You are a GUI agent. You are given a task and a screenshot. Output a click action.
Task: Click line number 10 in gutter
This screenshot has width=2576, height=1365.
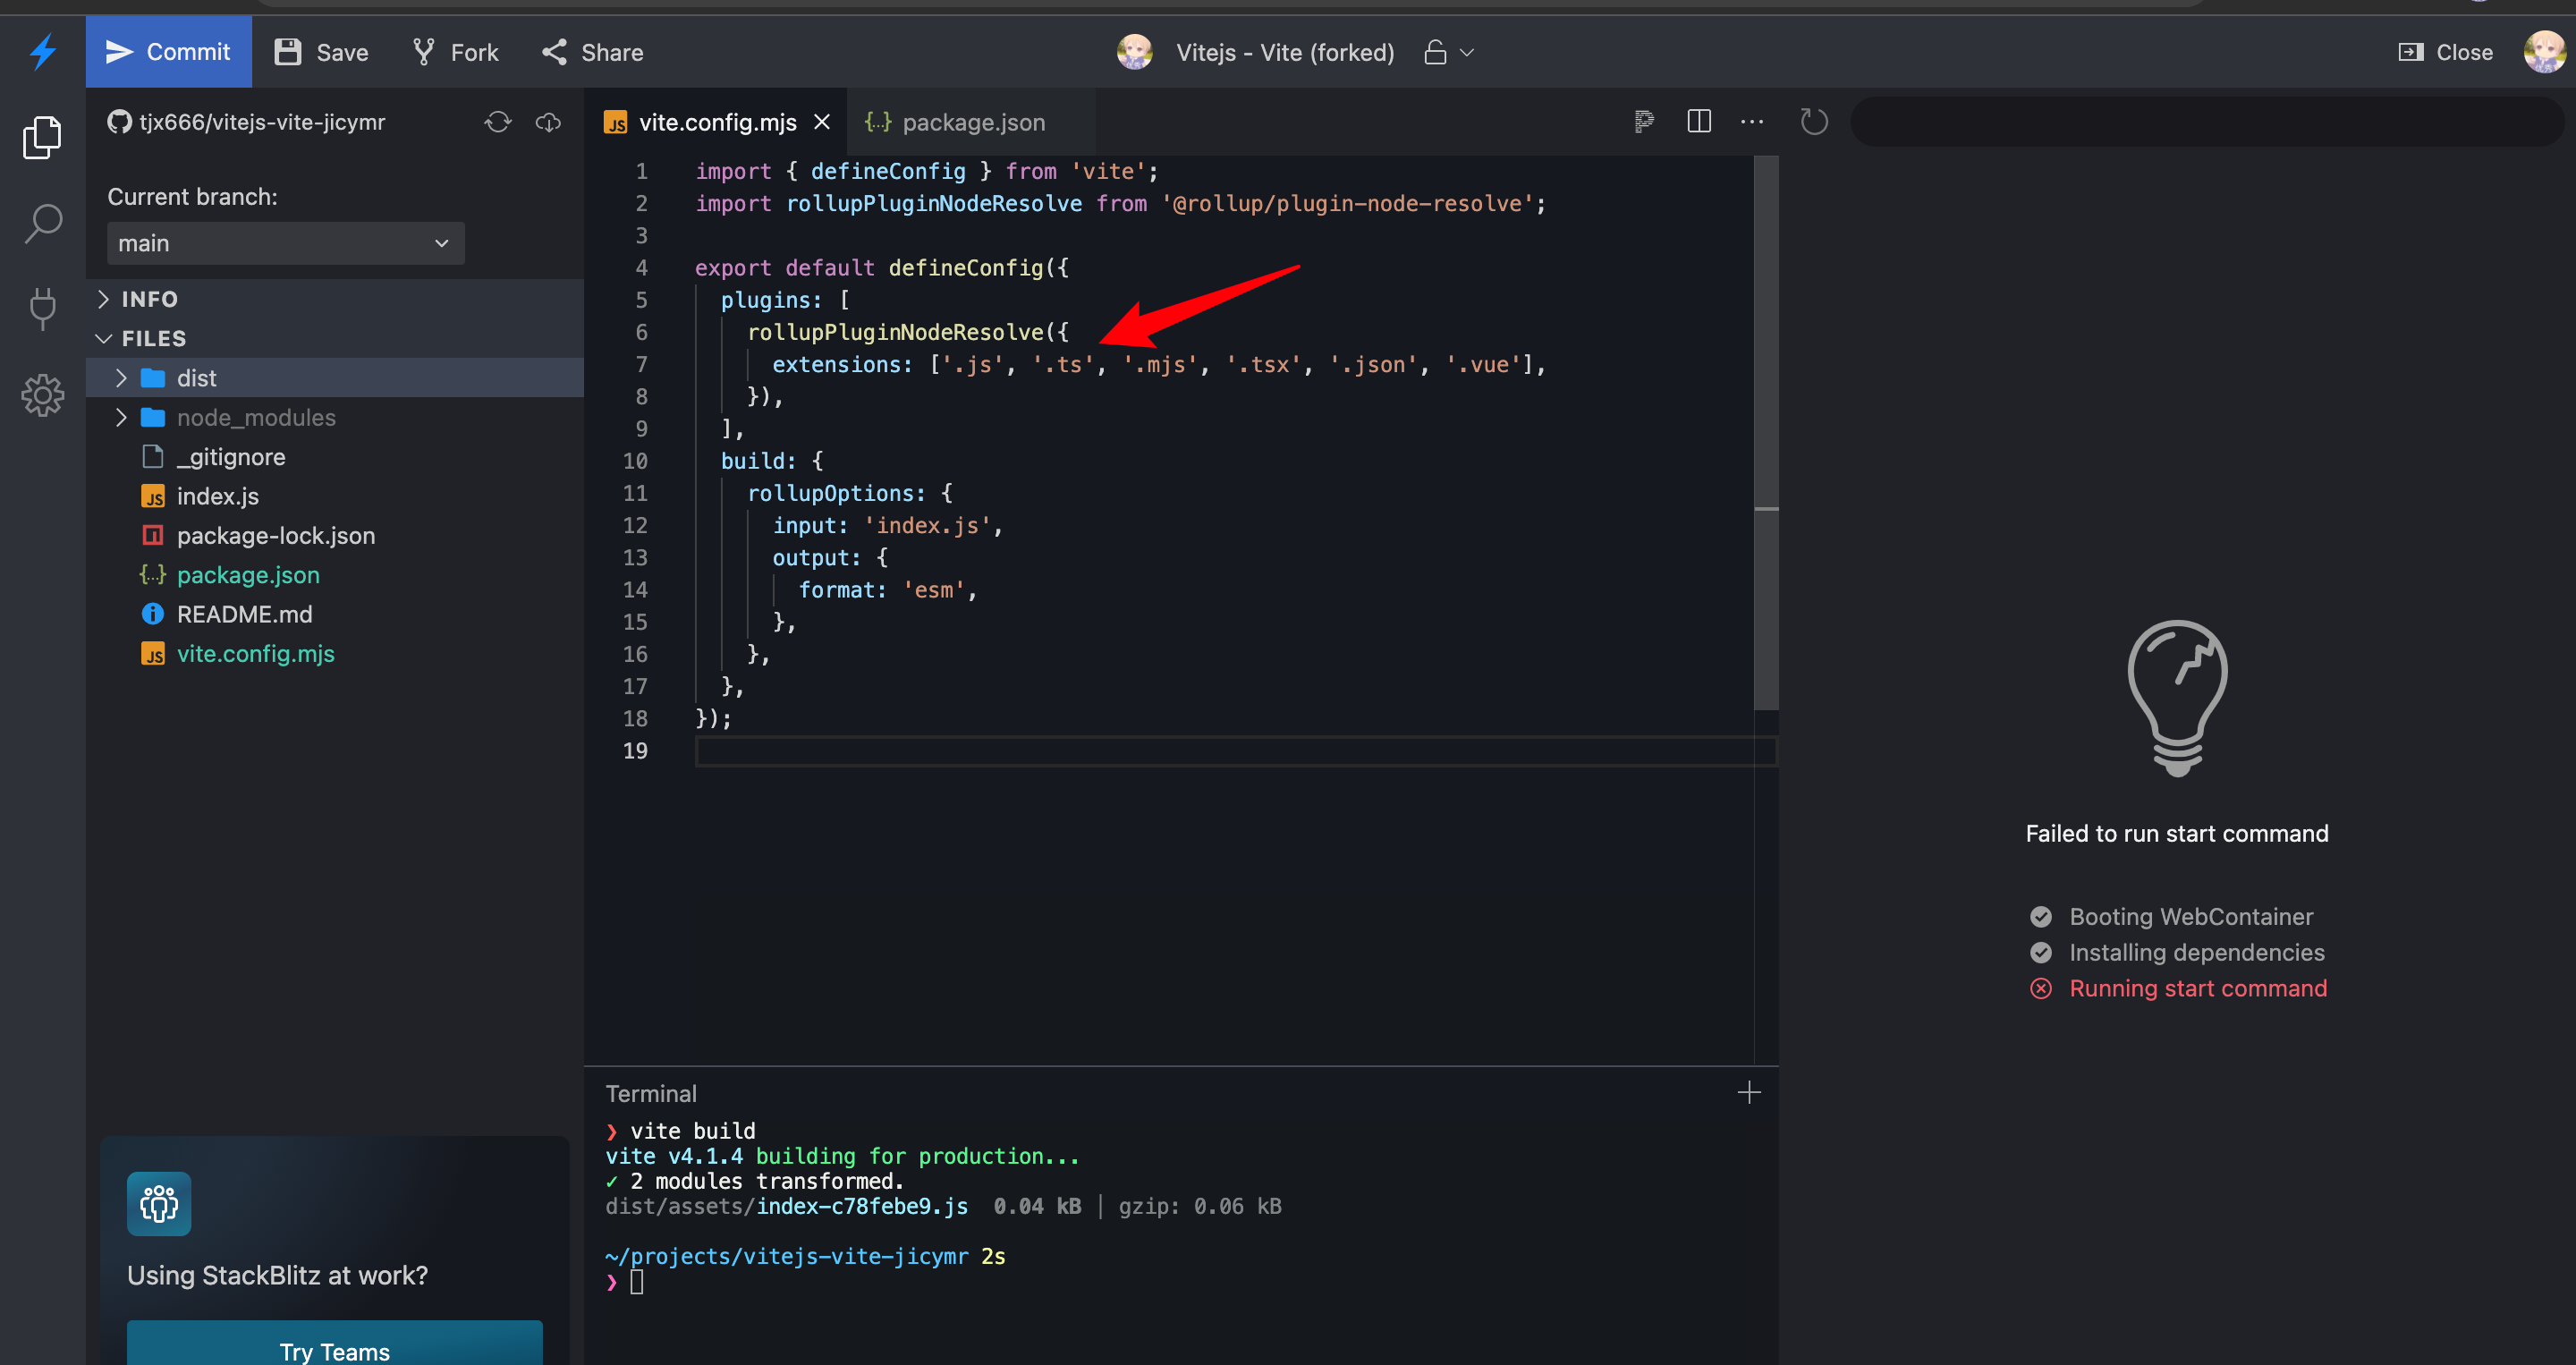tap(635, 461)
